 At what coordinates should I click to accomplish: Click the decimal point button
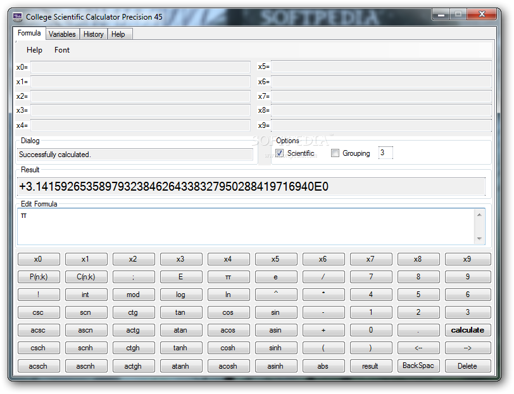click(418, 330)
